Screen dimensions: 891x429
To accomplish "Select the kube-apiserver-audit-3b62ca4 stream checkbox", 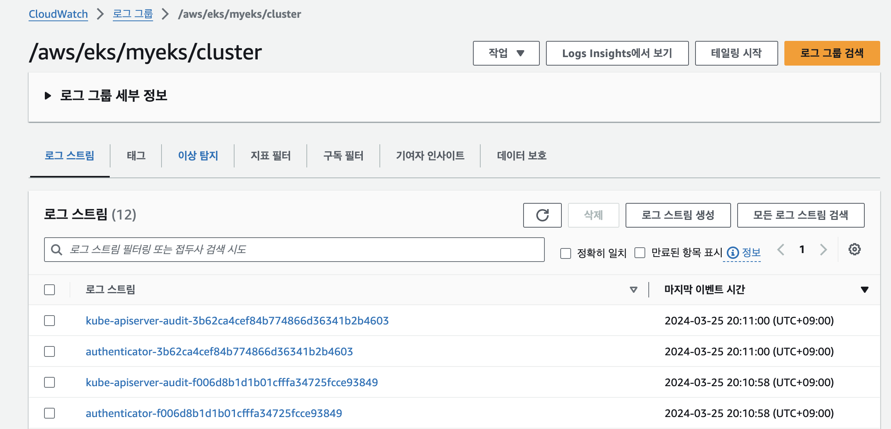I will (x=49, y=321).
